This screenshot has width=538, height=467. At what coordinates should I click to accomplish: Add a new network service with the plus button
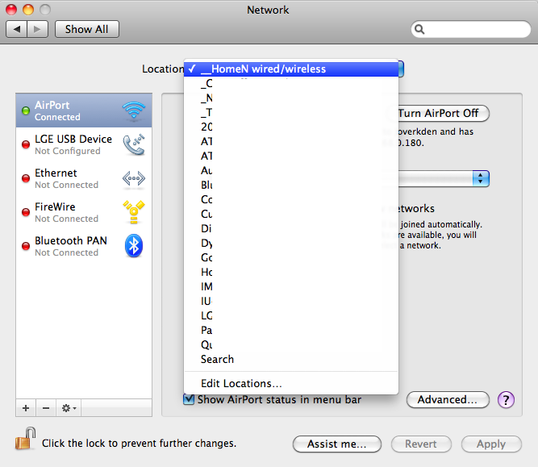[26, 408]
